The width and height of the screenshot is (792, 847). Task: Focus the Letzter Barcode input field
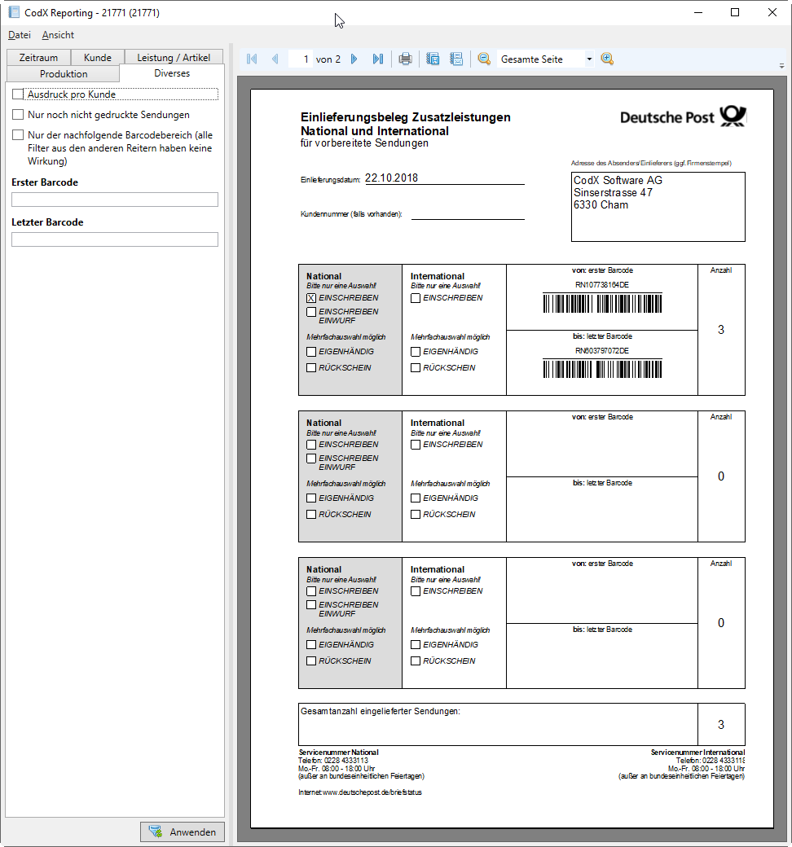115,239
